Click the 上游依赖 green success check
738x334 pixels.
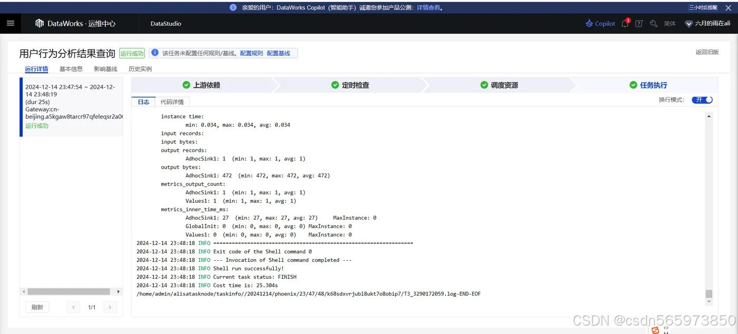pos(186,85)
